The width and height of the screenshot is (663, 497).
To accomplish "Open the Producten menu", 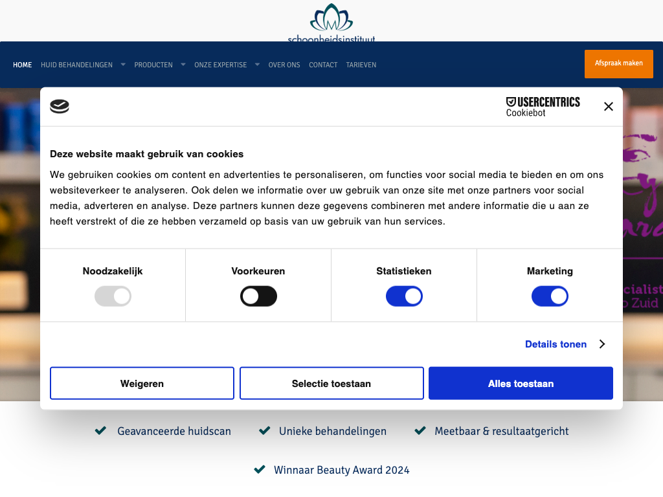I will pyautogui.click(x=153, y=65).
